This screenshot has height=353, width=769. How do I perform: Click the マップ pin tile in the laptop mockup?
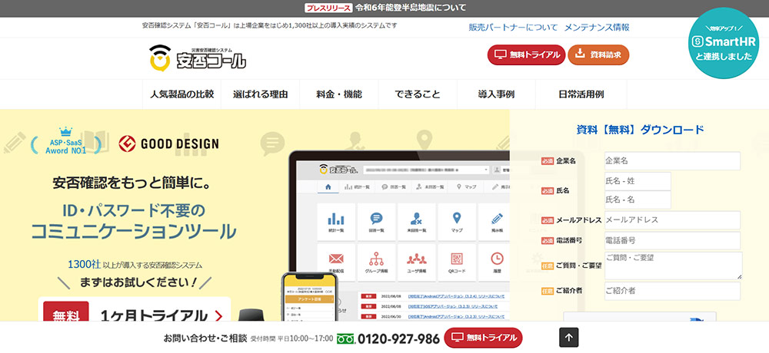(457, 222)
